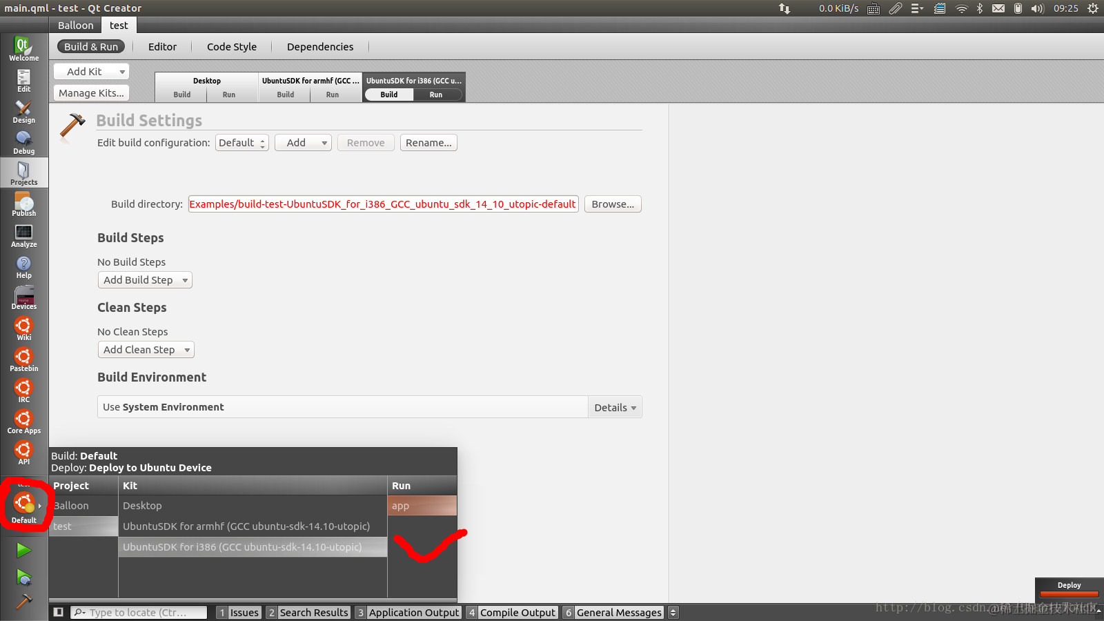The height and width of the screenshot is (621, 1104).
Task: Select Balloon in the Project list
Action: coord(83,506)
